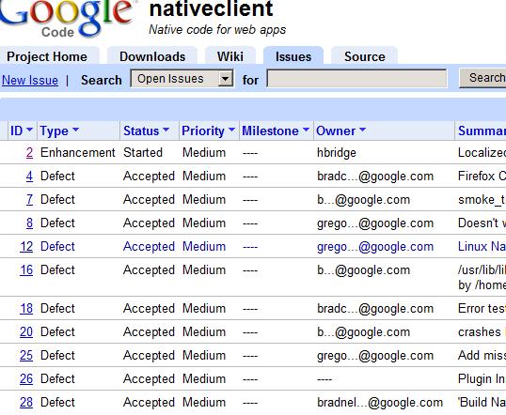Viewport: 506px width, 415px height.
Task: Click the nativeclient project title
Action: (212, 8)
